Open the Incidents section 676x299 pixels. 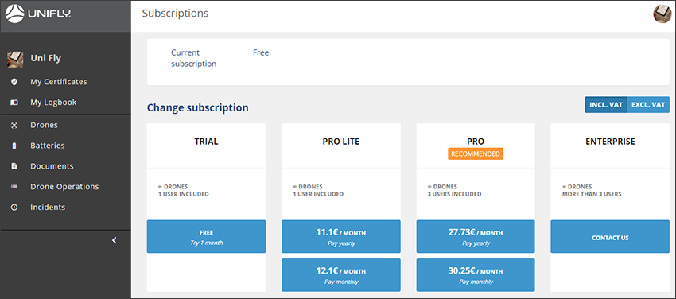[48, 208]
